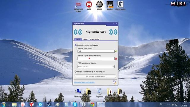Switch to Google Chrome in taskbar

pyautogui.click(x=92, y=104)
